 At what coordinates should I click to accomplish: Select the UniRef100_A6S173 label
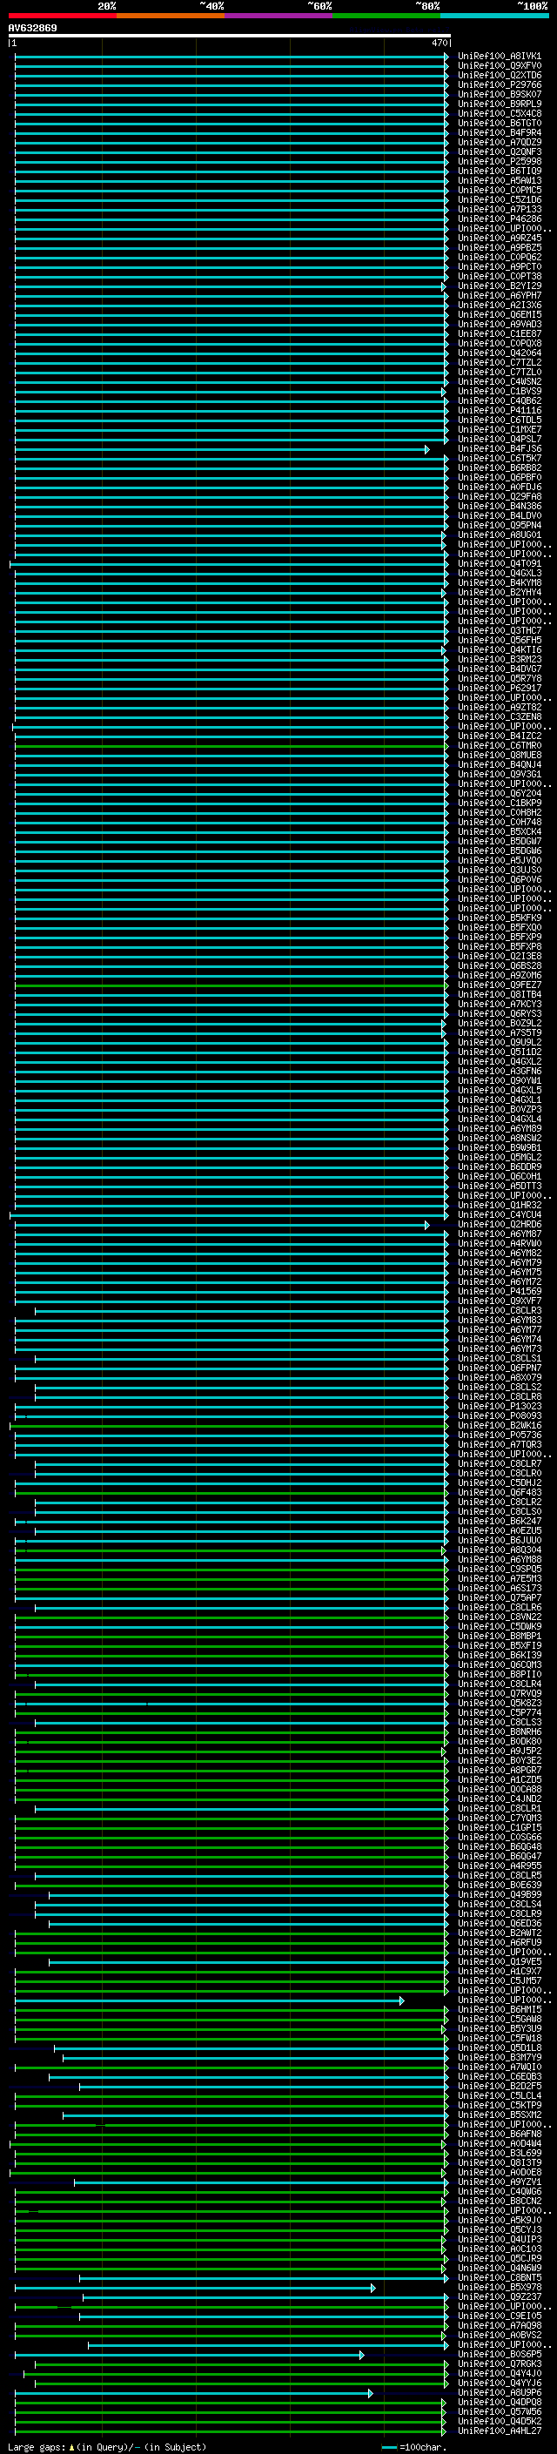(499, 1588)
